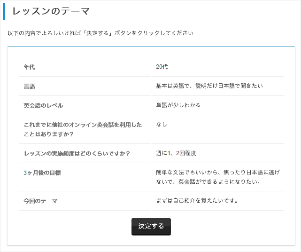Click the まずは自己紹介を覚えたいです theme value
301x252 pixels.
pos(197,201)
